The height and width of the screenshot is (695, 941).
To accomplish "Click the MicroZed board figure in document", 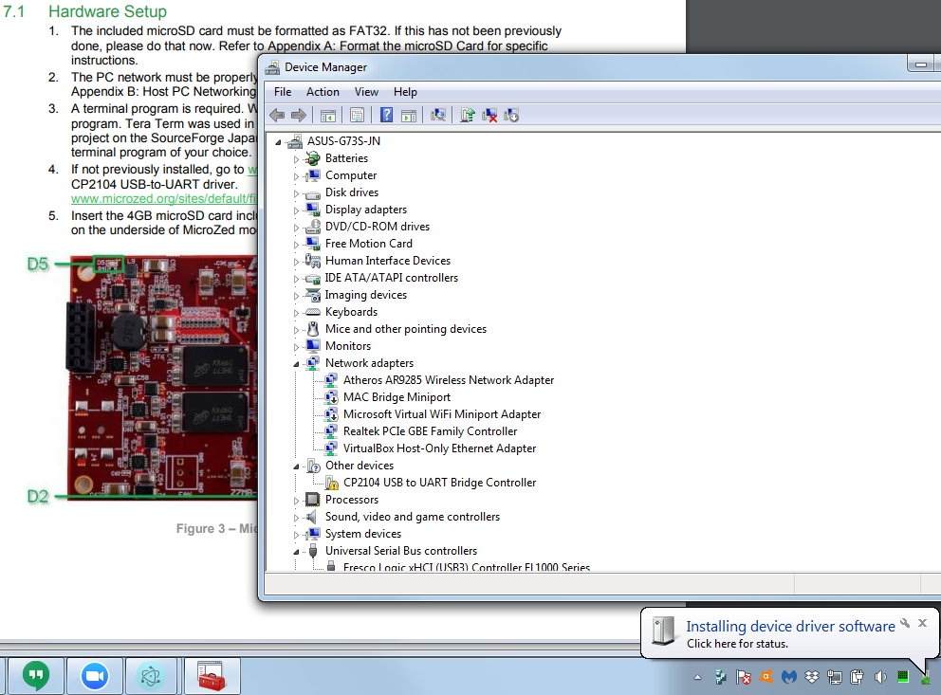I will coord(162,376).
